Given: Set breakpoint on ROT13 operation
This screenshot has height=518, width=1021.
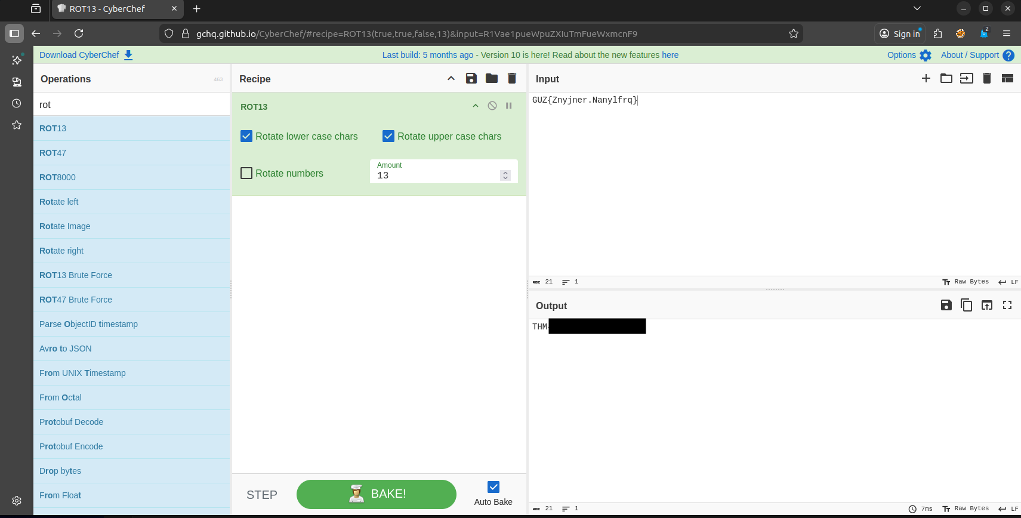Looking at the screenshot, I should (x=509, y=106).
